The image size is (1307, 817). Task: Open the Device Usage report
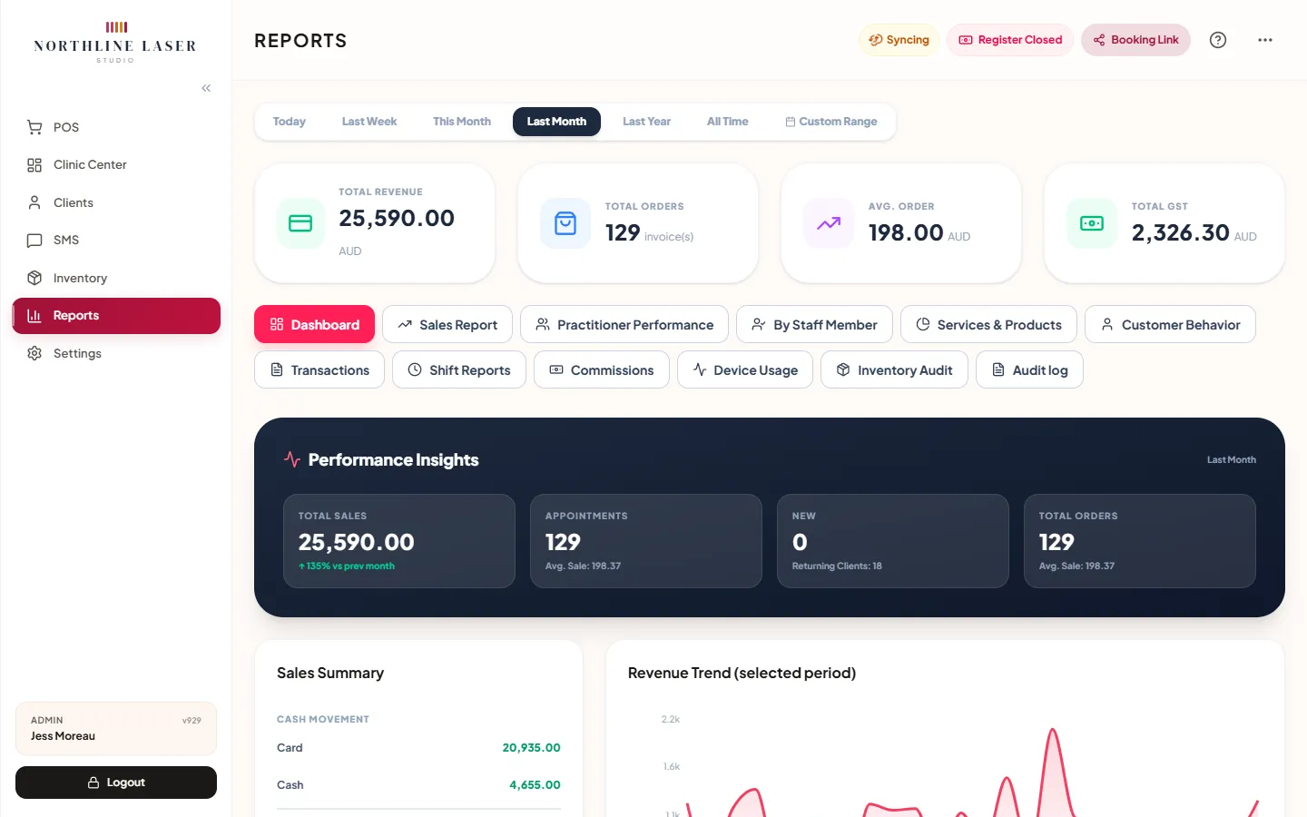(x=745, y=369)
